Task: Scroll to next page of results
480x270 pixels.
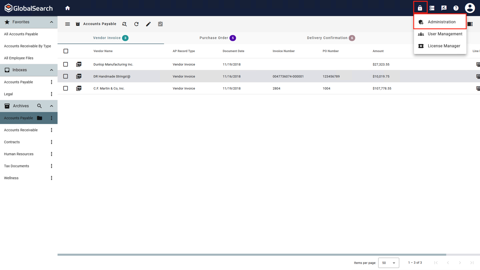Action: click(460, 263)
